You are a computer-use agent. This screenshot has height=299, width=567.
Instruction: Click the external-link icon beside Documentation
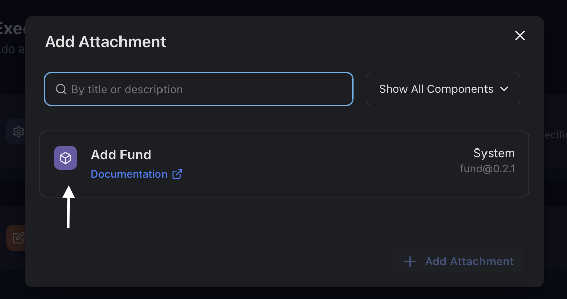pos(177,174)
